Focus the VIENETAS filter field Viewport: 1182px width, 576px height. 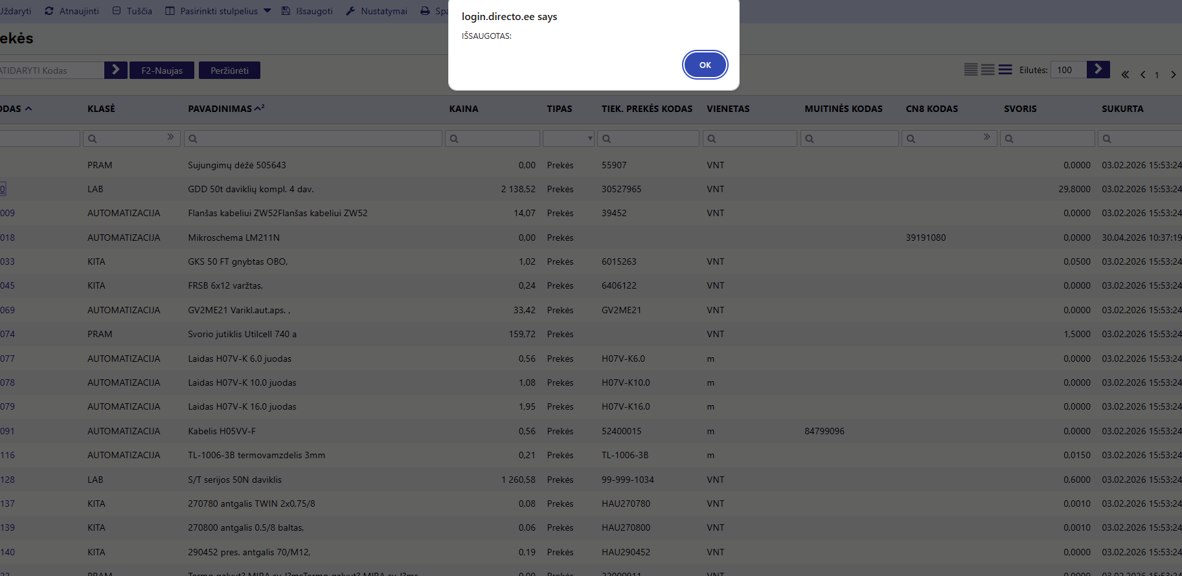point(749,138)
